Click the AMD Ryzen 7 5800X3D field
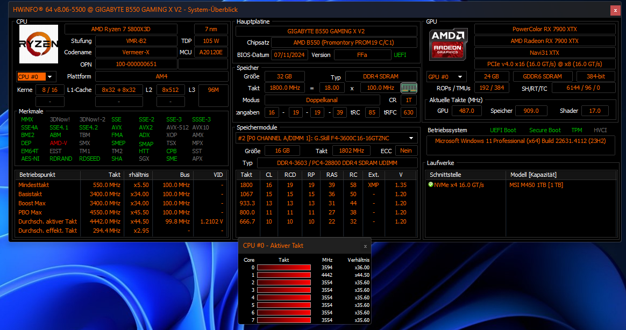This screenshot has height=330, width=626. coord(121,29)
